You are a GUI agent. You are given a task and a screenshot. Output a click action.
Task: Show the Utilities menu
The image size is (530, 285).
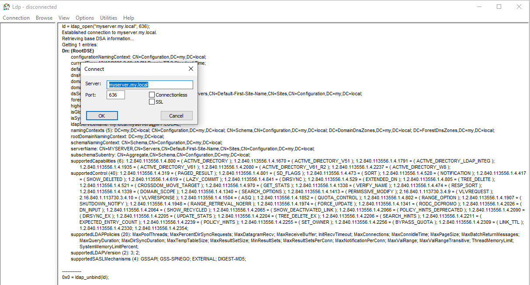pyautogui.click(x=108, y=18)
